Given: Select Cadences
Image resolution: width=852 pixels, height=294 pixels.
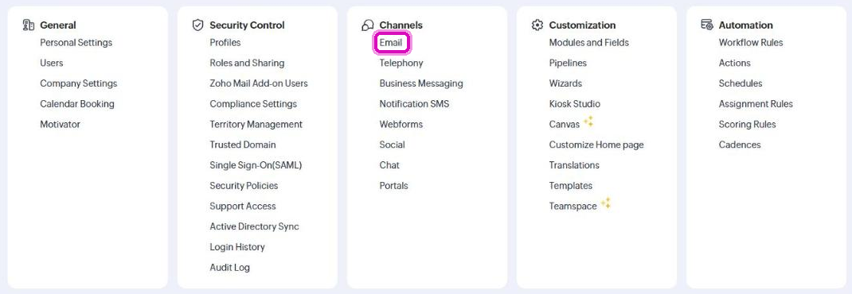Looking at the screenshot, I should [740, 145].
